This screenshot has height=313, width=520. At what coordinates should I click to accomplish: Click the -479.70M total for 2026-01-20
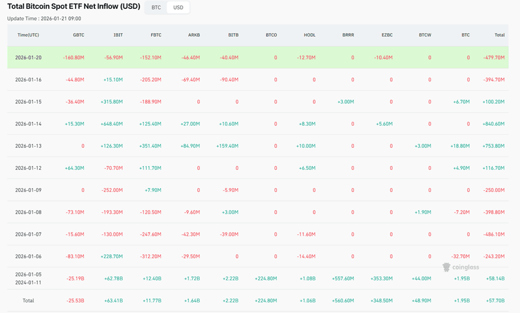click(494, 58)
